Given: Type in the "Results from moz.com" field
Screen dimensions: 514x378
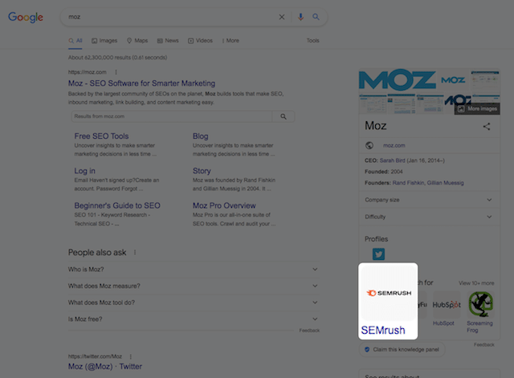Looking at the screenshot, I should (170, 116).
